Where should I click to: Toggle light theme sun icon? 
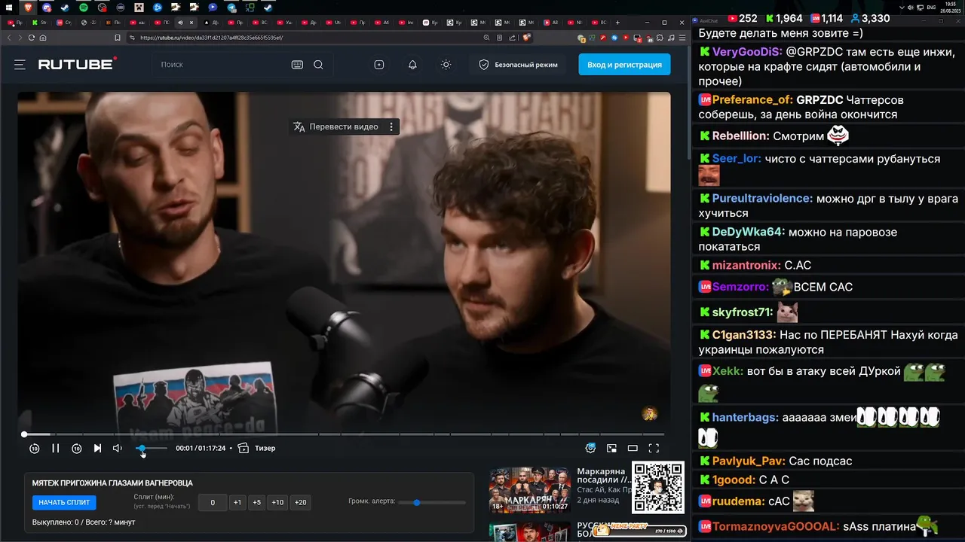click(446, 65)
